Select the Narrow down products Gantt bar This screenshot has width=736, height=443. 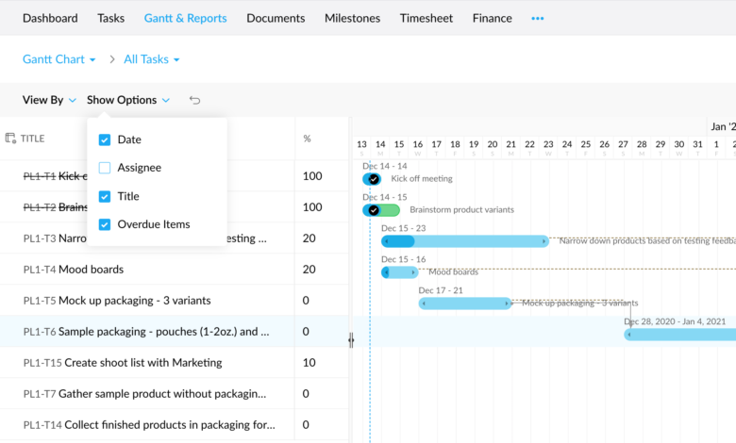464,241
